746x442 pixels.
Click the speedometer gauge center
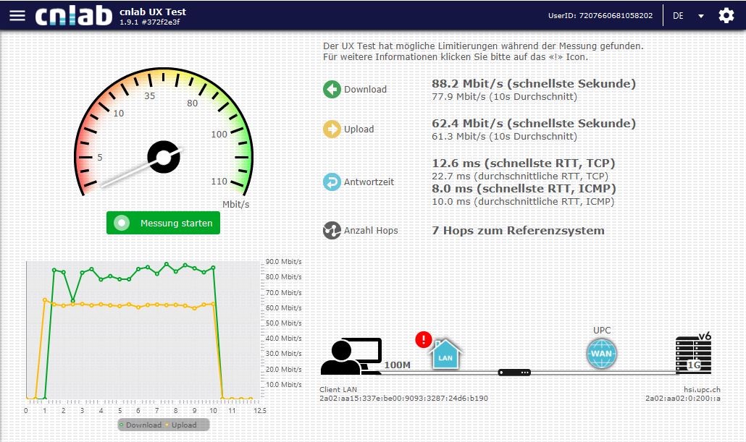click(x=163, y=157)
